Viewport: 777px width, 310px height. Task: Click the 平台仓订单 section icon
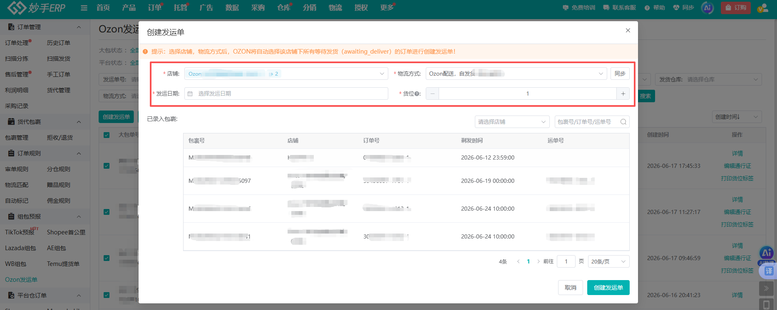11,295
